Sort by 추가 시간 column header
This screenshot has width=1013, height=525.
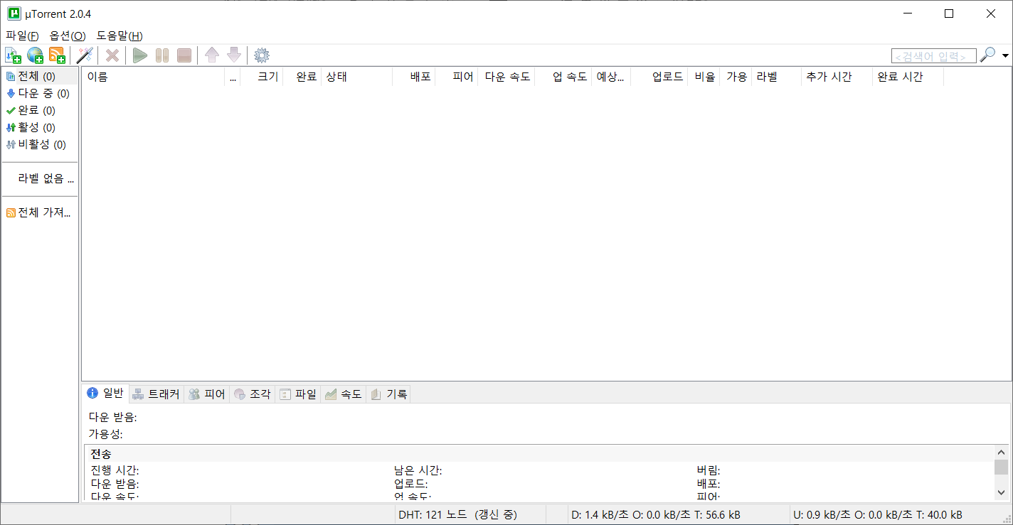[x=837, y=77]
